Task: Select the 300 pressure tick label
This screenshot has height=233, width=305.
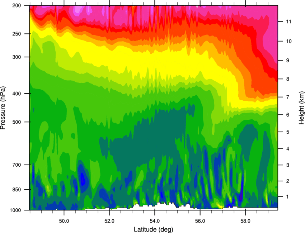Action: (17, 57)
